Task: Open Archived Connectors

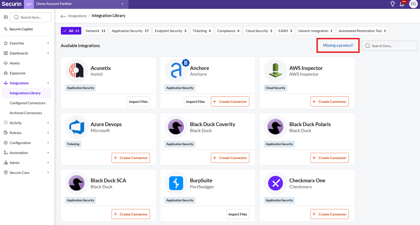Action: 26,113
